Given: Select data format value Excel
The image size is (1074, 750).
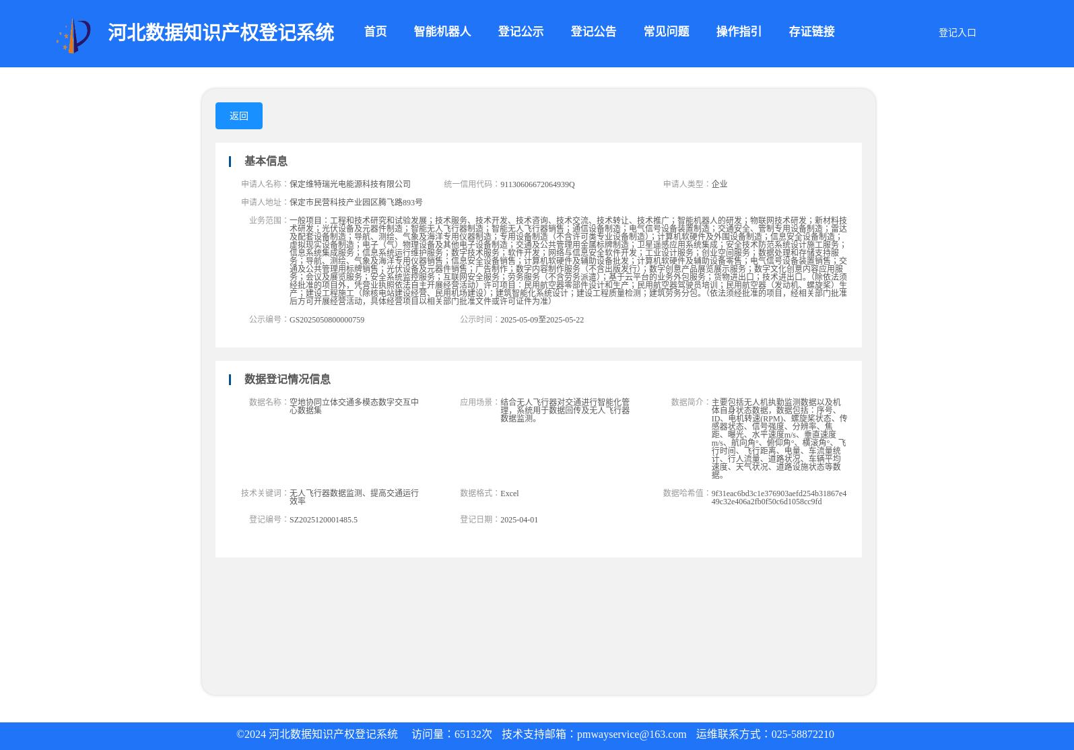Looking at the screenshot, I should [x=510, y=493].
